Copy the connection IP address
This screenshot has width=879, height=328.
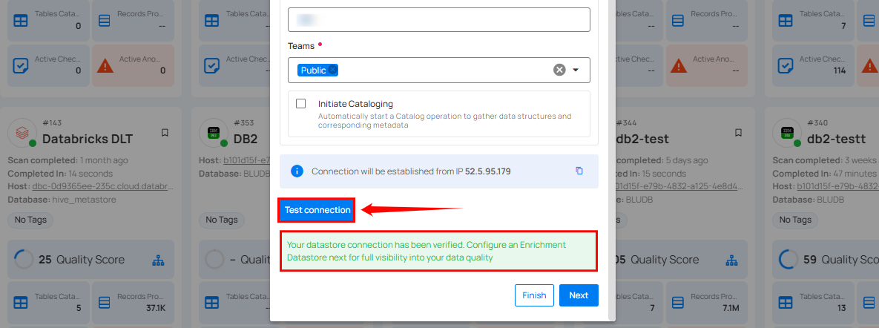[x=579, y=171]
